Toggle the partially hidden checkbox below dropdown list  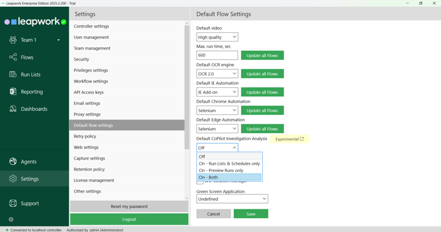(200, 182)
